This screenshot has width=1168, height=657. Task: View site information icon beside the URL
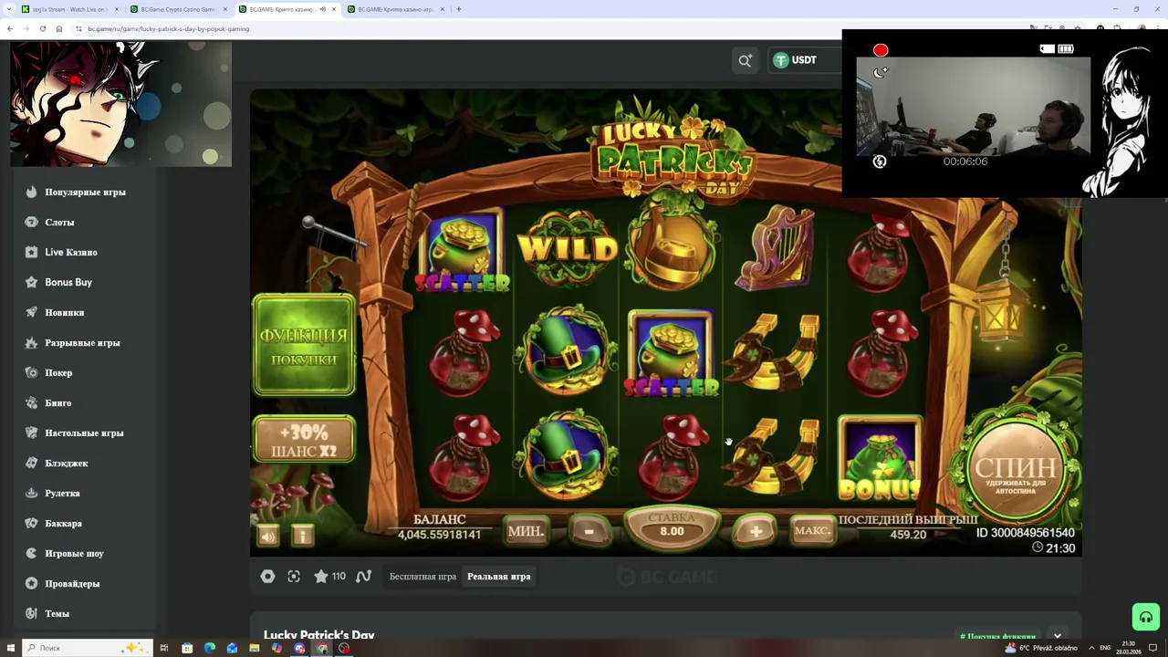coord(79,28)
